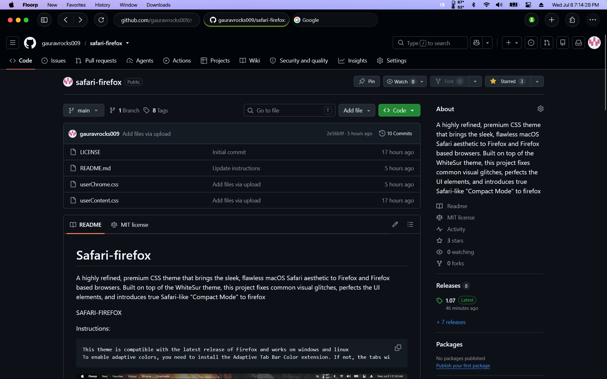Open the gauravrocks009 owner breadcrumb
The height and width of the screenshot is (379, 607).
tap(61, 43)
